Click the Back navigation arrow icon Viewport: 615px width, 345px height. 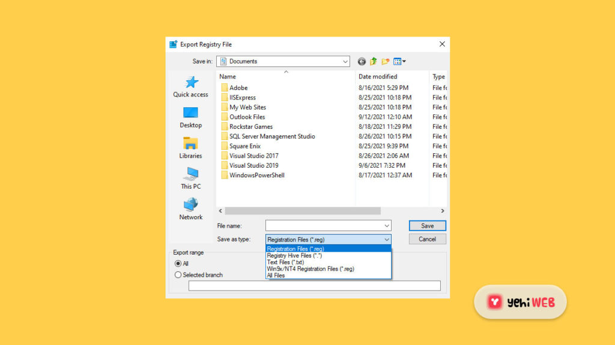click(362, 61)
